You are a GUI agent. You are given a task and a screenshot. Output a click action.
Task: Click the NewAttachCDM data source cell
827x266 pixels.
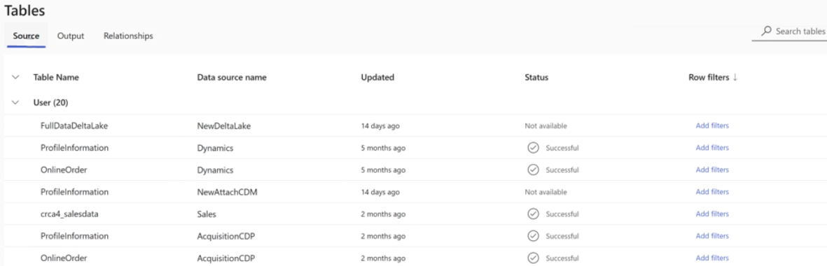pyautogui.click(x=228, y=192)
